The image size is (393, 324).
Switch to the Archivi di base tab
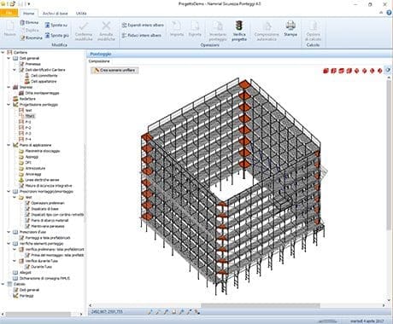coord(55,14)
